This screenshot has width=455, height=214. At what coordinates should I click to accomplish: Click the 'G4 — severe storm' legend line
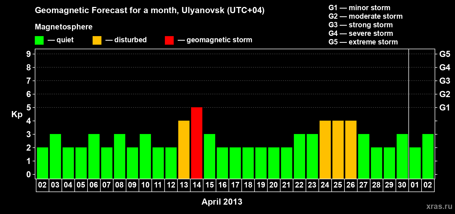pos(361,33)
